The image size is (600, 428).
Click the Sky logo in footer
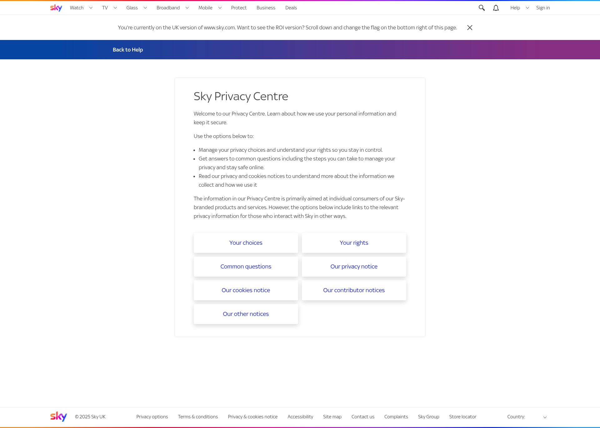point(59,416)
